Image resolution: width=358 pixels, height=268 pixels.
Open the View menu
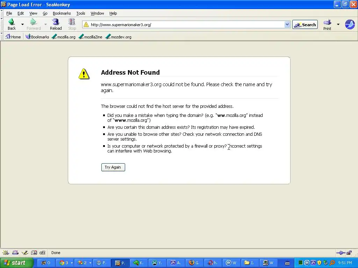33,13
